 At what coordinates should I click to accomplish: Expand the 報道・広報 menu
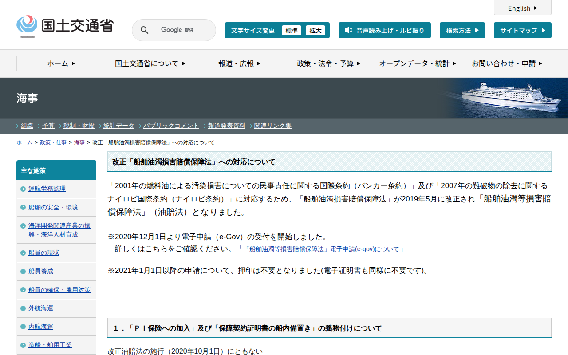click(240, 63)
